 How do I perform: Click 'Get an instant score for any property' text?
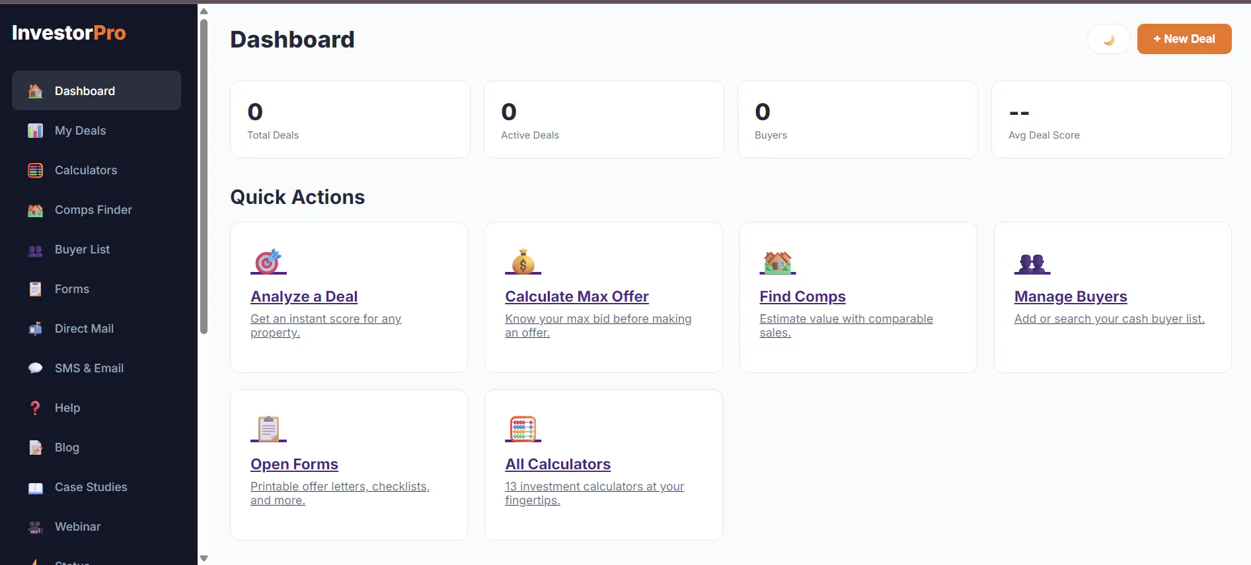point(326,325)
